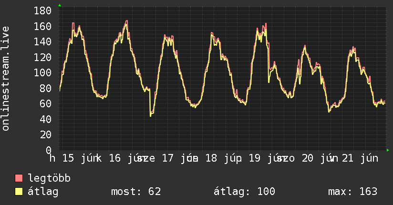Click the onlinestream.live vertical axis title
Viewport: 393px width, 205px height.
[5, 79]
